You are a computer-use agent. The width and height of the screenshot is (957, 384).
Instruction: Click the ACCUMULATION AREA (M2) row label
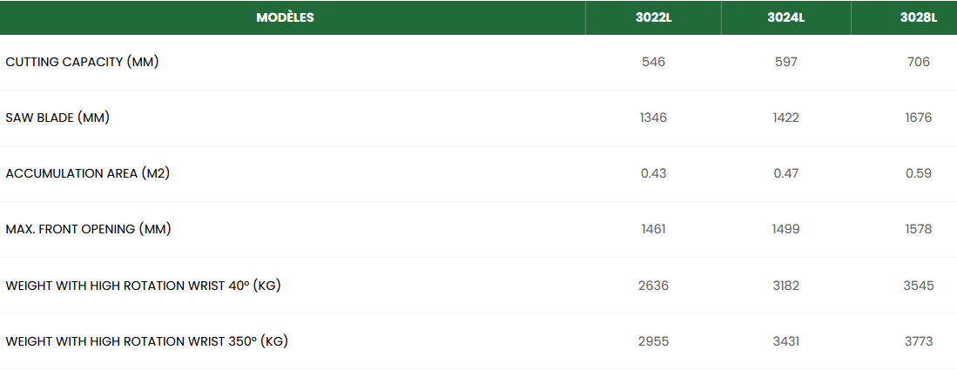87,173
